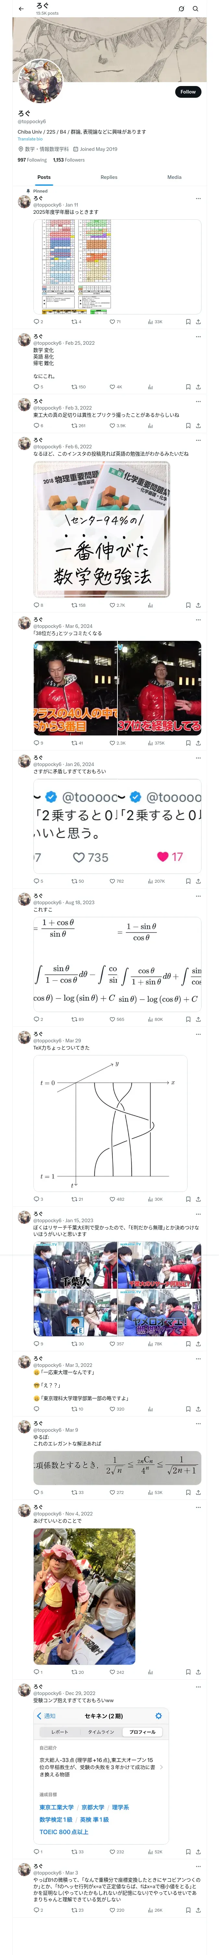219x1955 pixels.
Task: Go back using the top arrow
Action: point(21,9)
